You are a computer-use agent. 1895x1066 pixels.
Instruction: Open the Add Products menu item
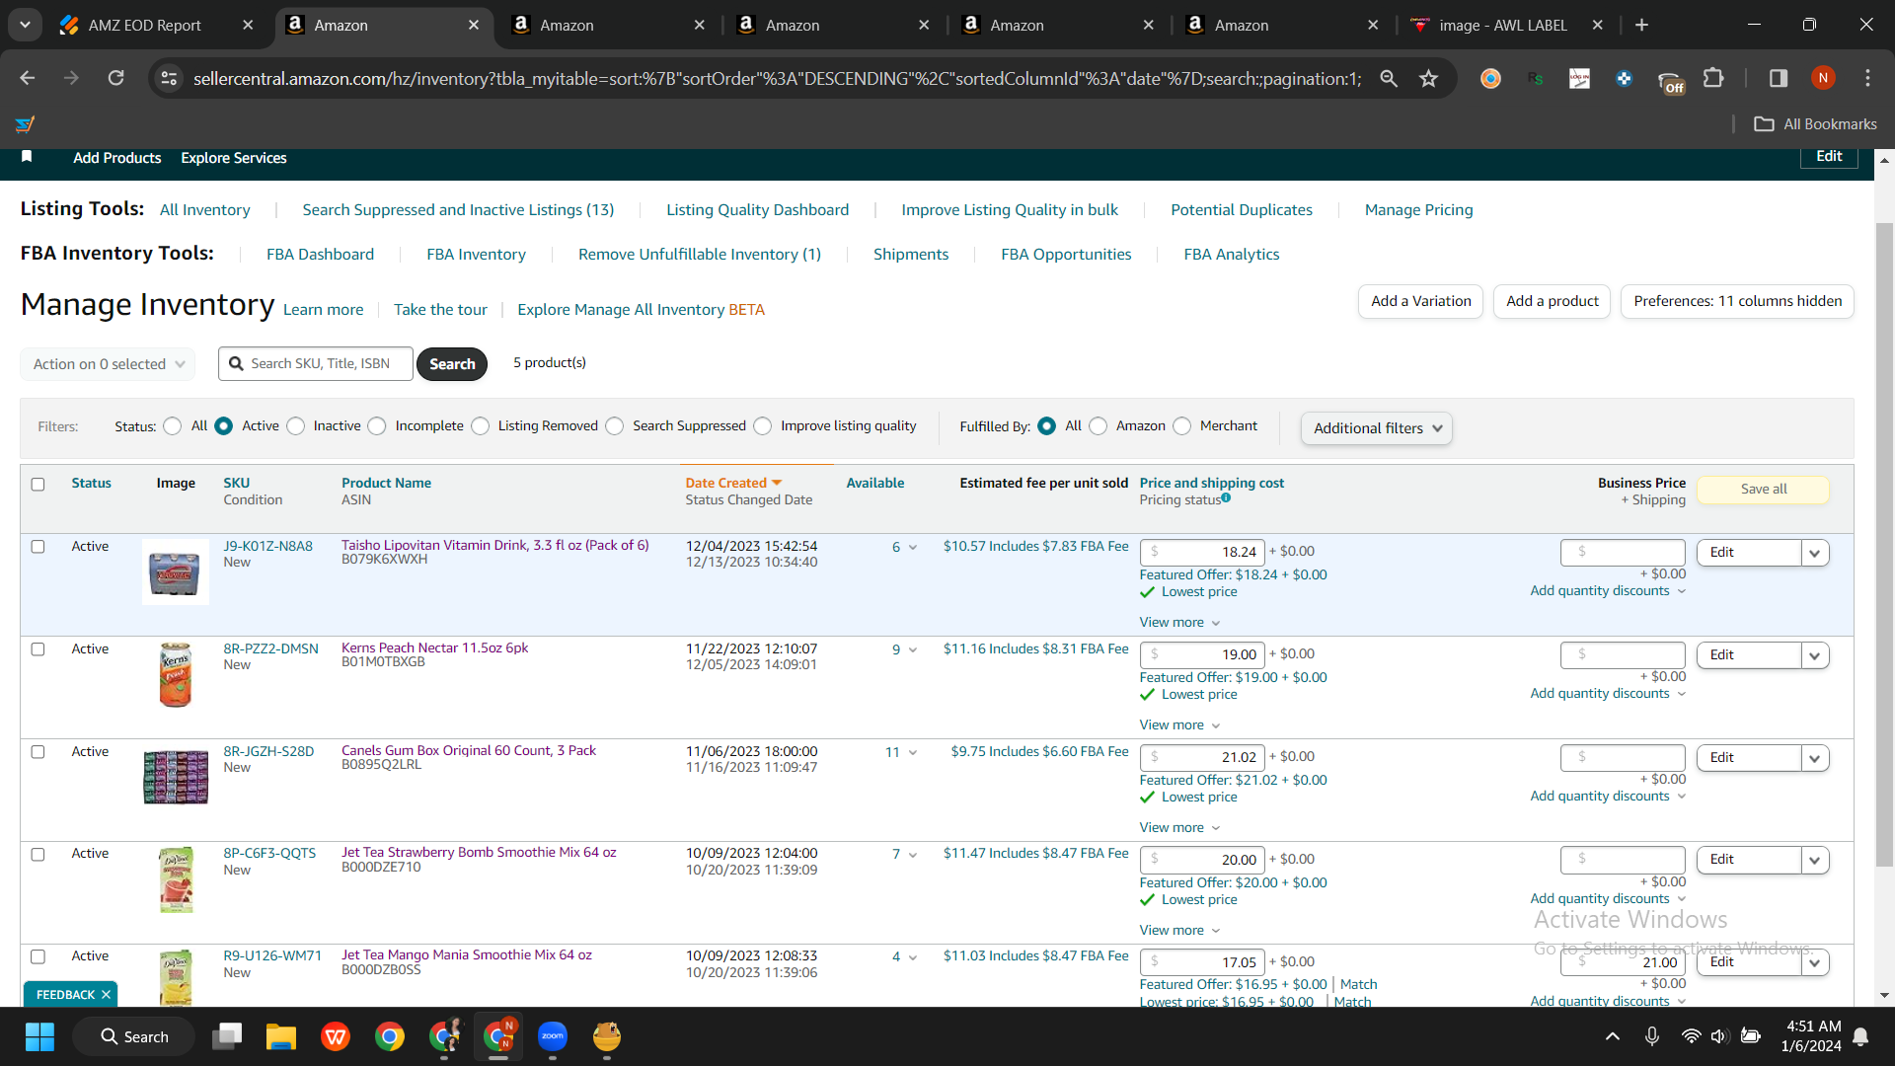point(116,158)
